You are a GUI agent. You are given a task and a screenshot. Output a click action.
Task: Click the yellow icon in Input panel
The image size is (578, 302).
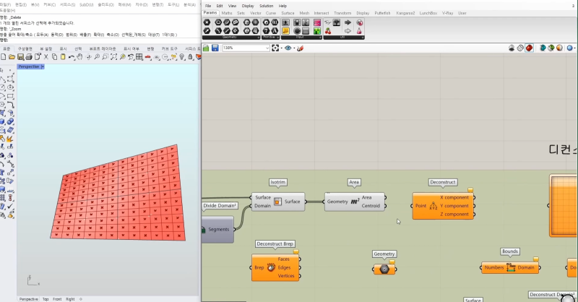285,31
